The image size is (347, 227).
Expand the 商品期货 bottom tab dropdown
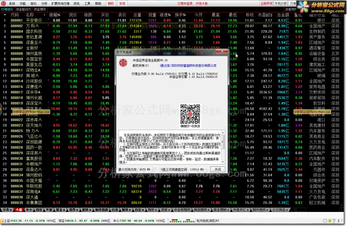202,210
